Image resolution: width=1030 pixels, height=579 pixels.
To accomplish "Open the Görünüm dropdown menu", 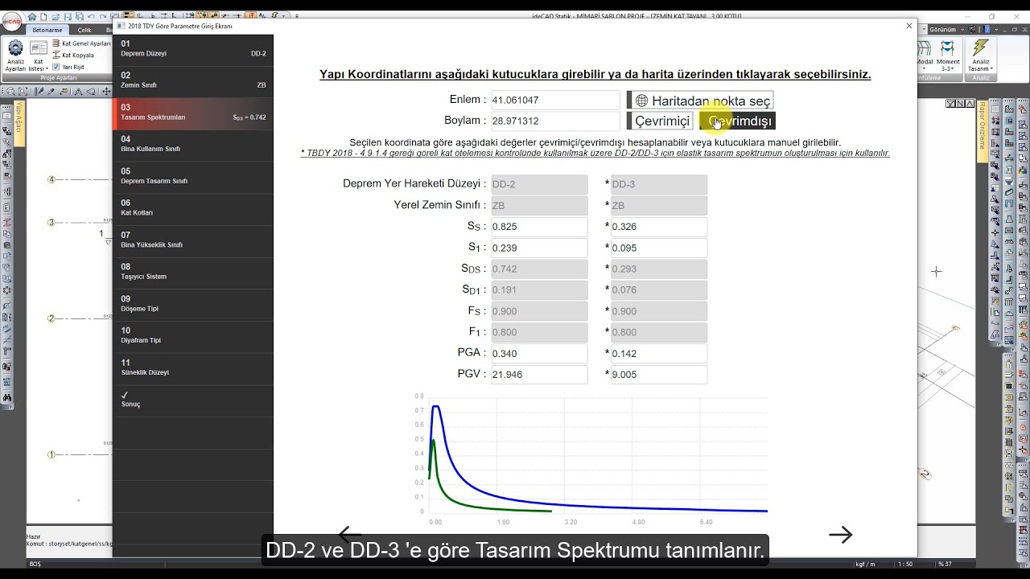I will pos(945,30).
